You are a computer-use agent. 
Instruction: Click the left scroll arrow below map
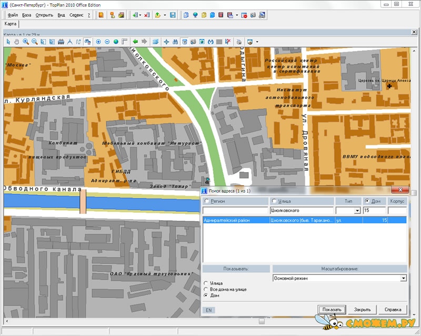click(7, 321)
